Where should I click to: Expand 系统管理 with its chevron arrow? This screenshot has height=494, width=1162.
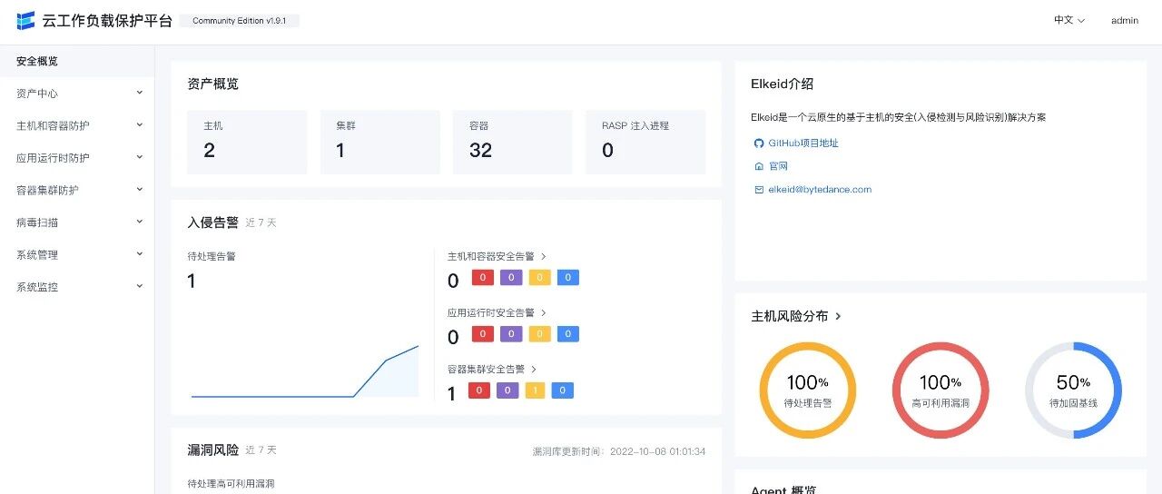pyautogui.click(x=139, y=253)
